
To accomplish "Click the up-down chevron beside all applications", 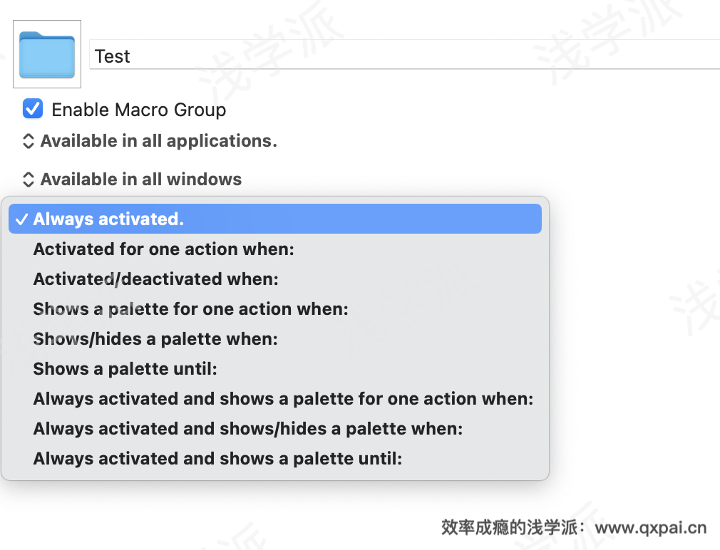I will [x=29, y=141].
